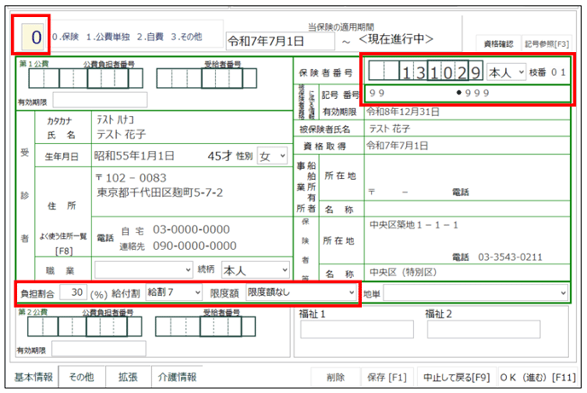Click 中止して戻る [F9] button
Image resolution: width=587 pixels, height=393 pixels.
456,376
